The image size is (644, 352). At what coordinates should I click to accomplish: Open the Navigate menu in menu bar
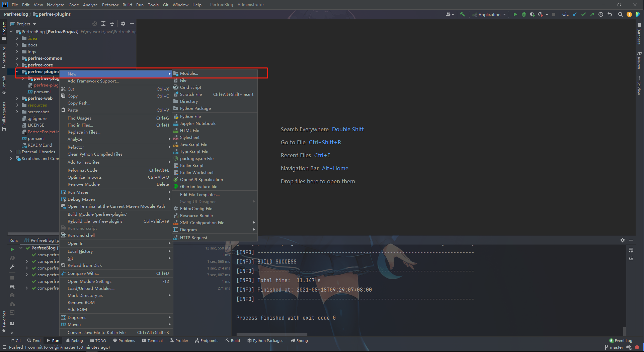pos(55,5)
